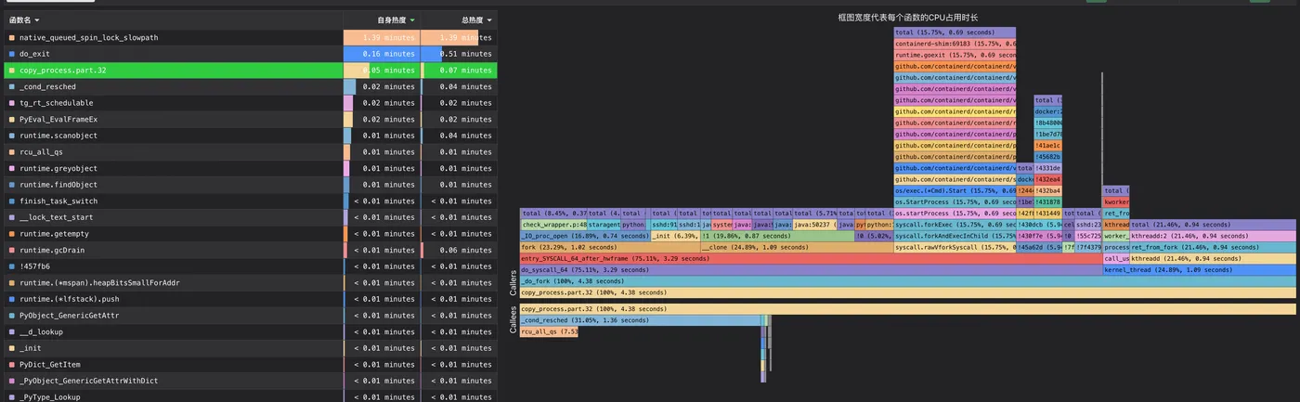Select the PyObject_GenericGetAttr function row

click(250, 316)
